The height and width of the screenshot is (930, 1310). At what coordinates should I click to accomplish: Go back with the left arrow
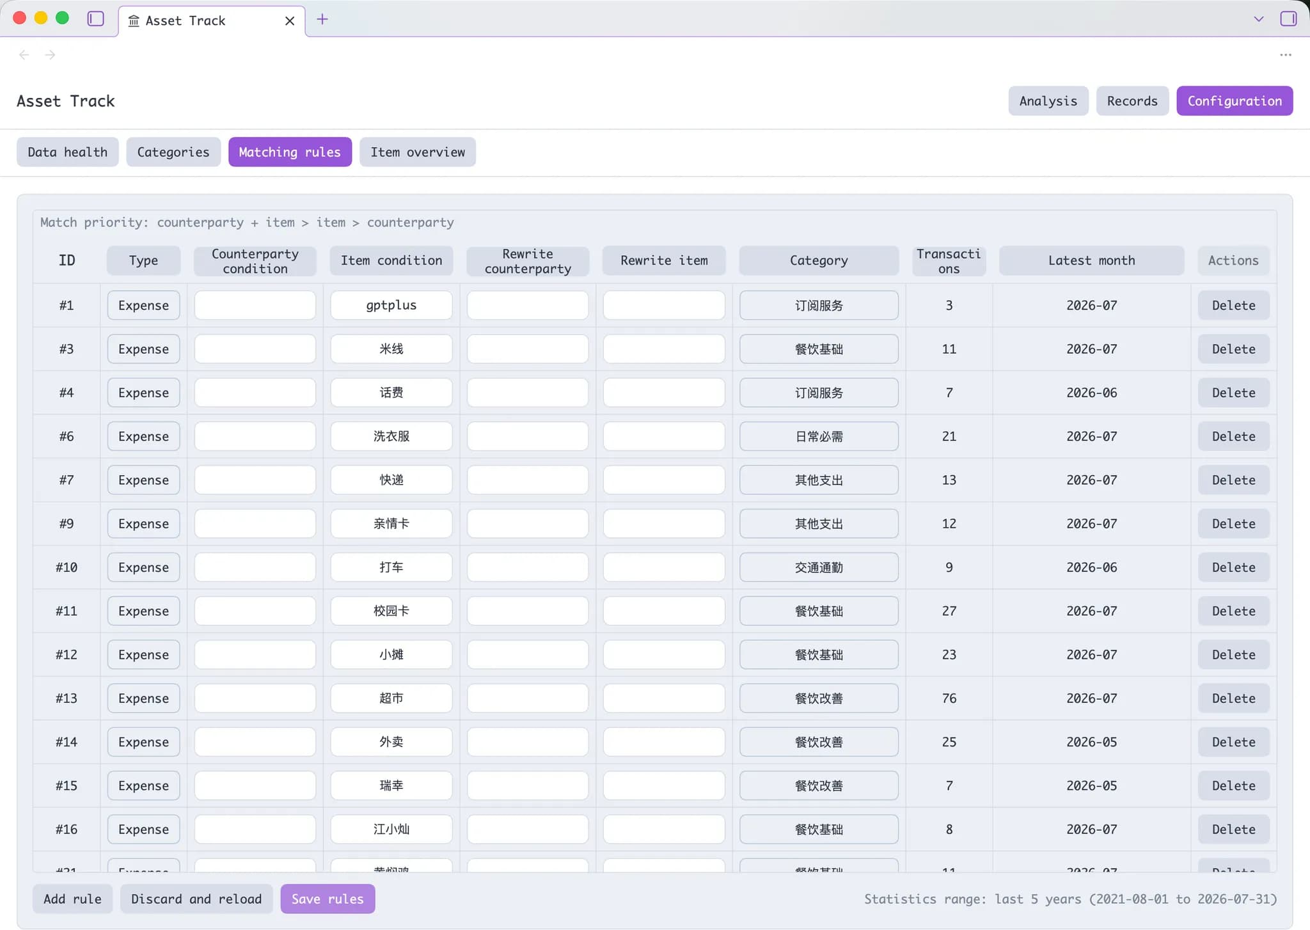coord(24,55)
